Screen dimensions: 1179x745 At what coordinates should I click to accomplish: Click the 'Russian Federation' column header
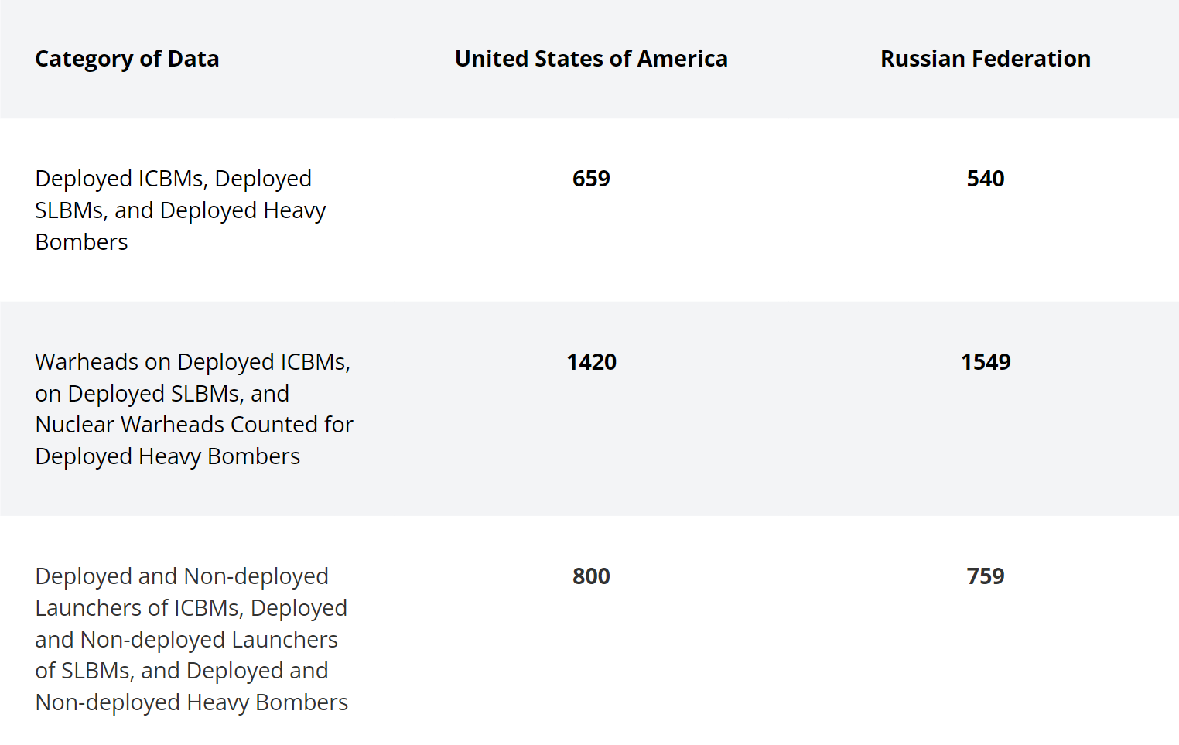coord(985,59)
